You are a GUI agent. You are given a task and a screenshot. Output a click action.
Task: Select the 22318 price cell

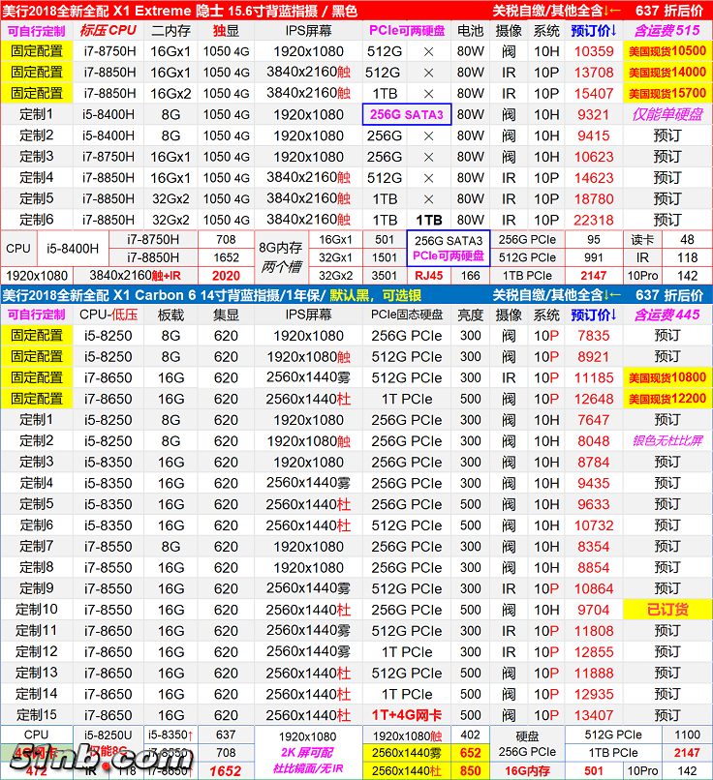593,220
